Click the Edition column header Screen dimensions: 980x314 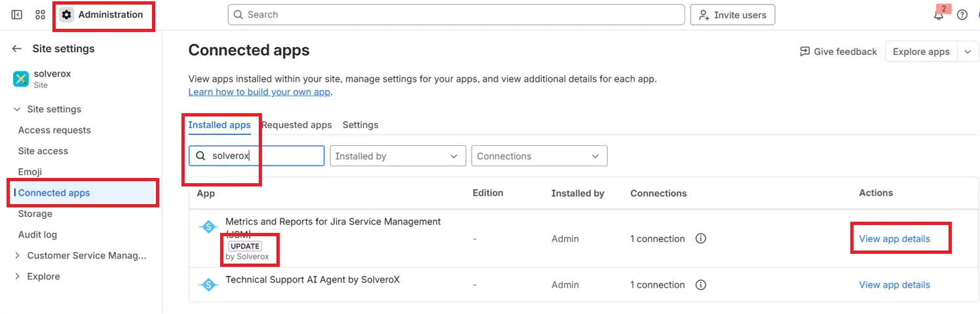click(x=488, y=193)
